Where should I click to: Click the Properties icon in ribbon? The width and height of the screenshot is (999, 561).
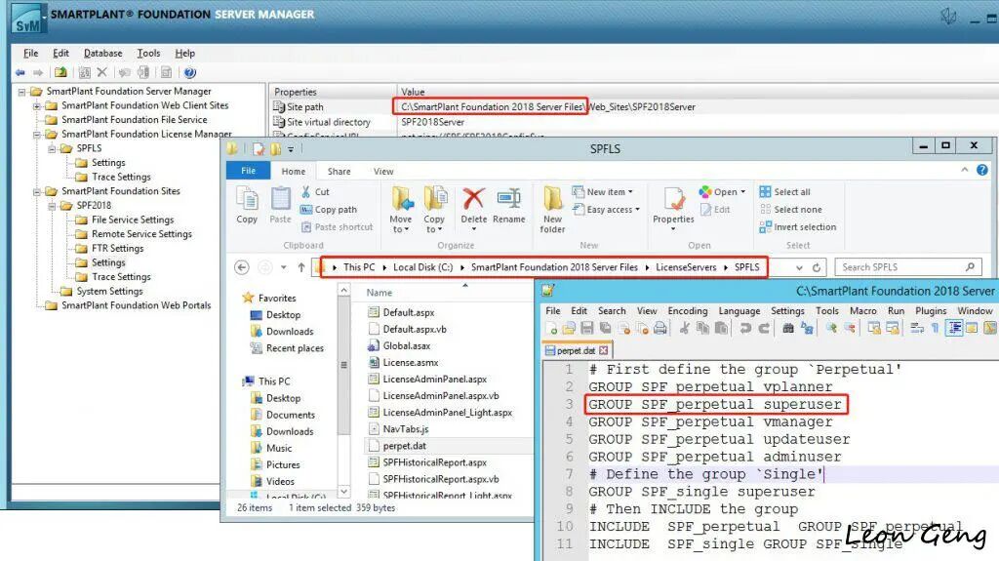click(x=673, y=199)
